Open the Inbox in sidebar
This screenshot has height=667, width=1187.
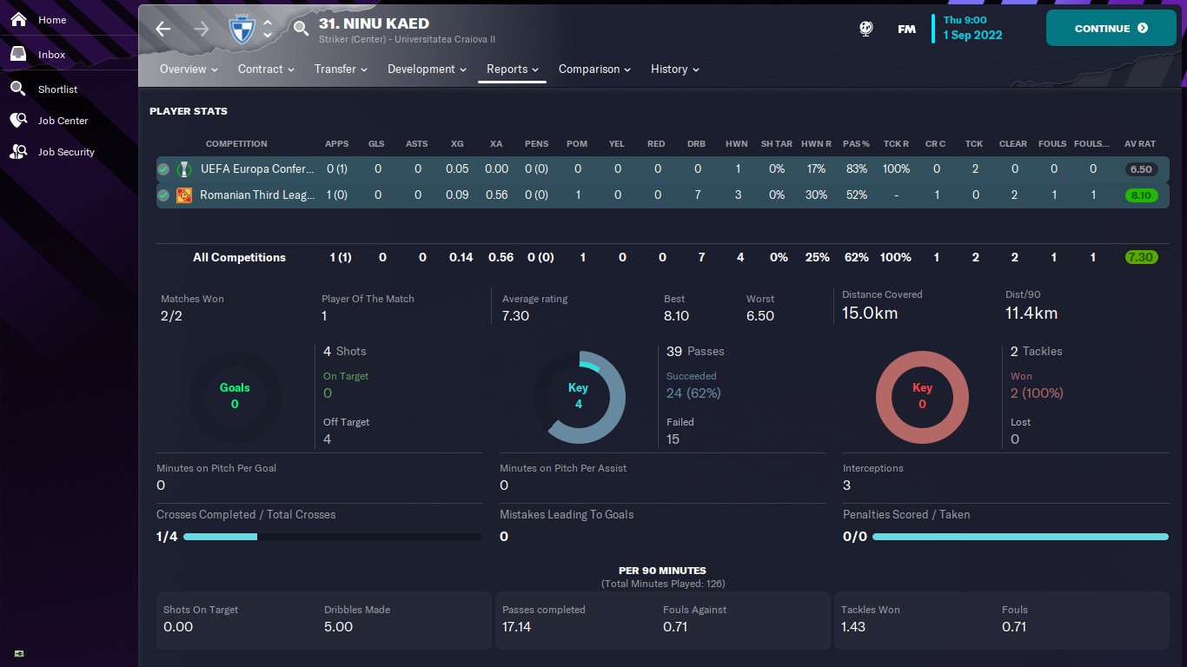coord(51,55)
